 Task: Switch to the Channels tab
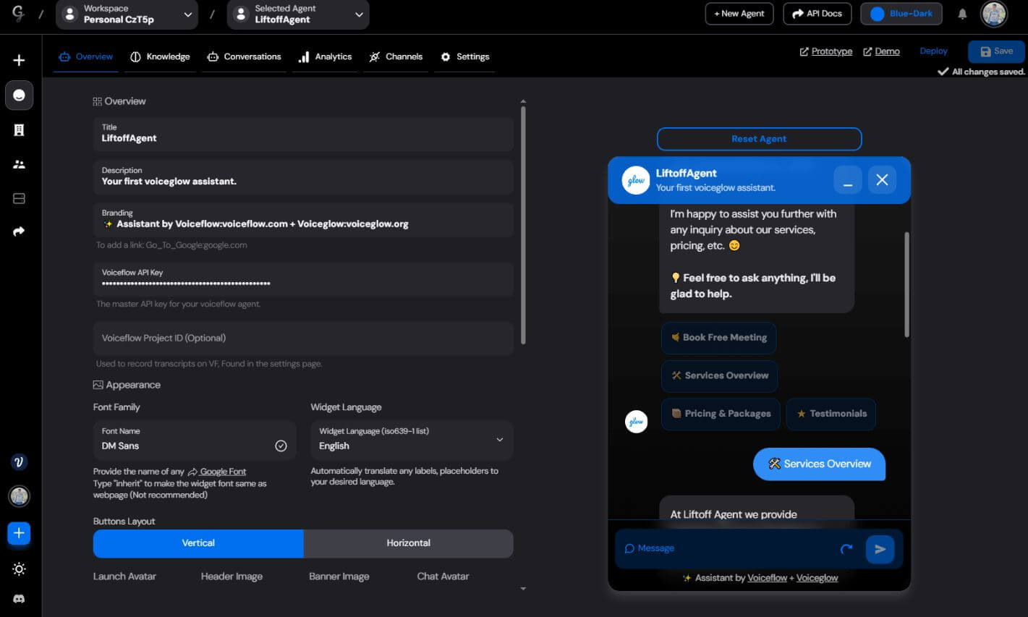(396, 56)
